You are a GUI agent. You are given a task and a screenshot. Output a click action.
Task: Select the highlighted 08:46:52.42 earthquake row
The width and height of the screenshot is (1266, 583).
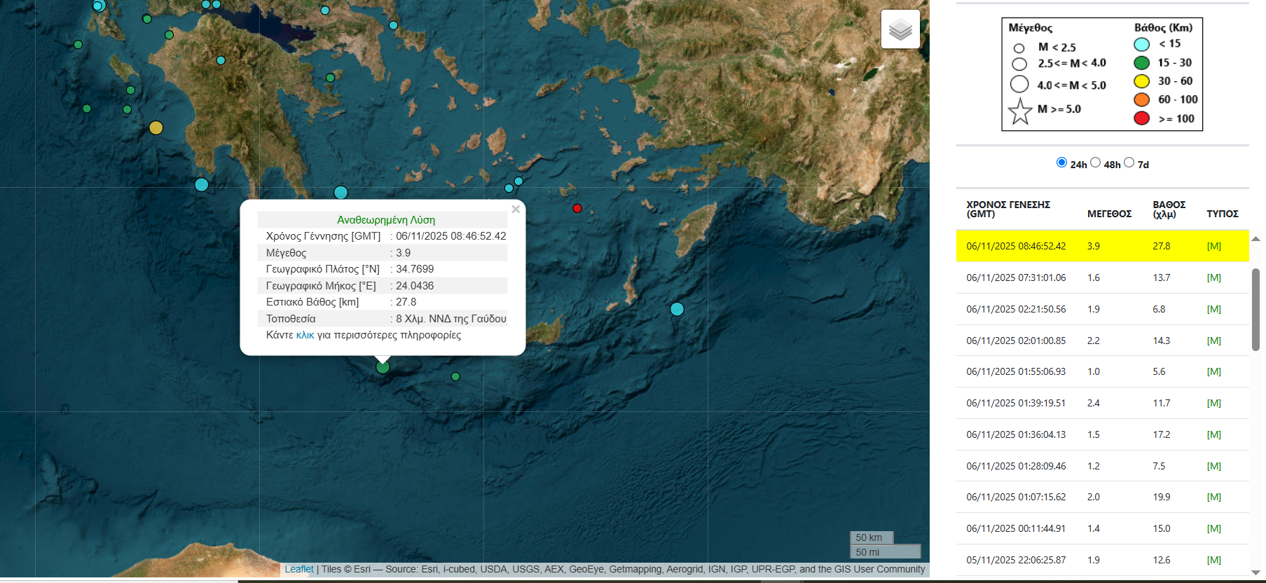coord(1101,246)
